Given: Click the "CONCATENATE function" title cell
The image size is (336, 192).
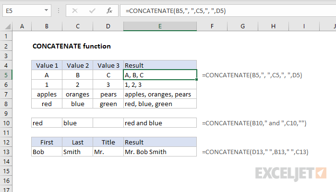Looking at the screenshot, I should click(72, 46).
